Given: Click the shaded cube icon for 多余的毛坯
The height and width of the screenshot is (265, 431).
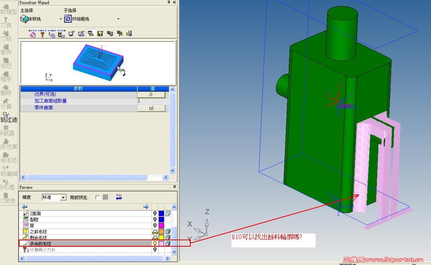Looking at the screenshot, I should pyautogui.click(x=168, y=243).
